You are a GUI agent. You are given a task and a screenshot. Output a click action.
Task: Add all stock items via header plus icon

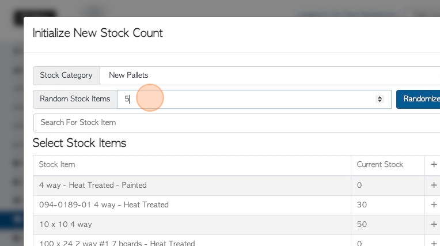434,165
